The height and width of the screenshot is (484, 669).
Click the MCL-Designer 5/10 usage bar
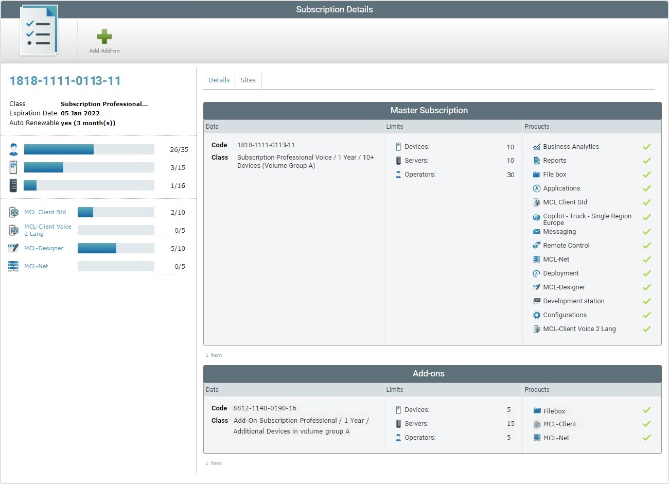coord(116,248)
